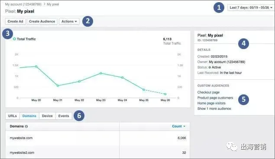
Task: Open the Events tab
Action: click(x=64, y=116)
